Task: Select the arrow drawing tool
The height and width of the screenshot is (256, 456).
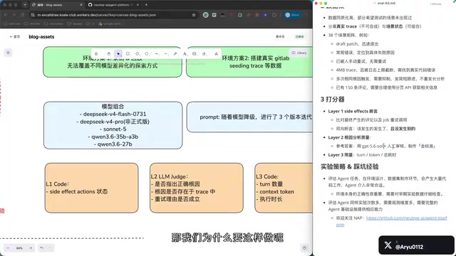Action: point(157,54)
